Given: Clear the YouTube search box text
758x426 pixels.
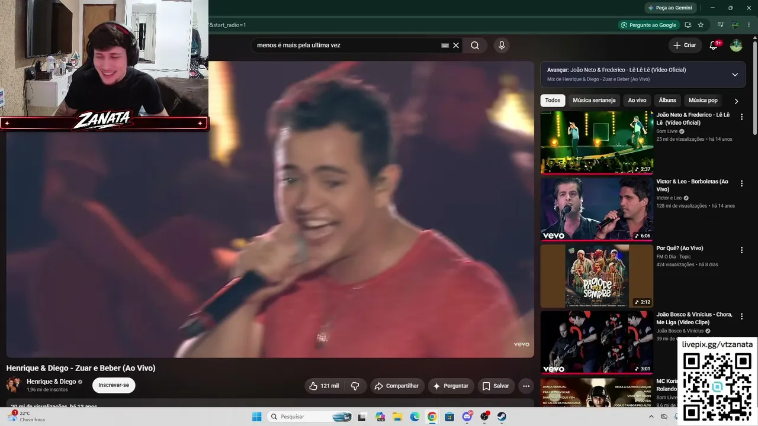Looking at the screenshot, I should coord(456,46).
